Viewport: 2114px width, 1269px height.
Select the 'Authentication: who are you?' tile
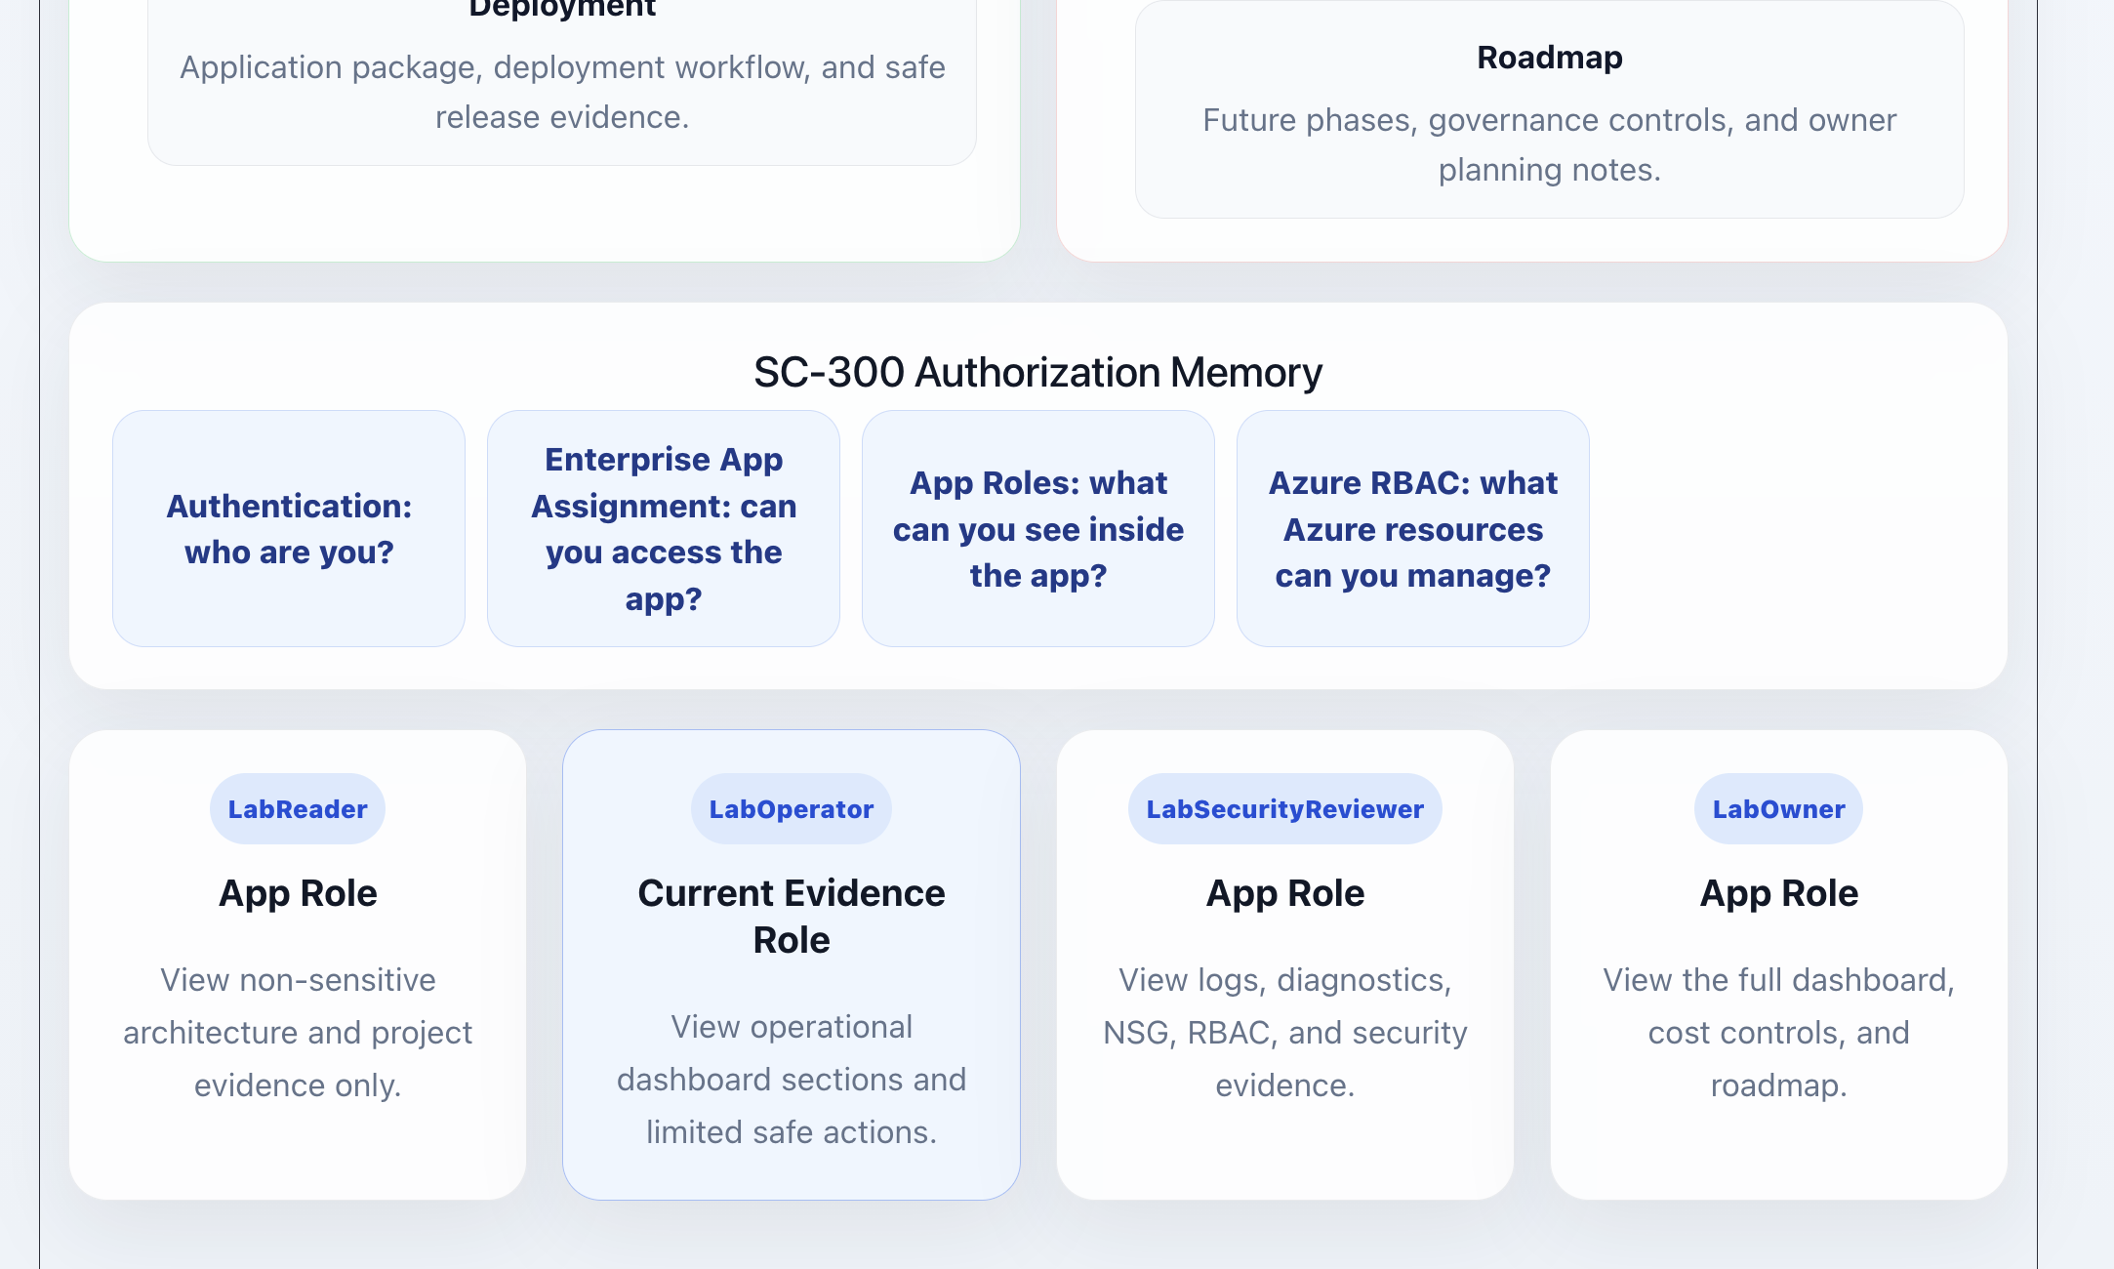[x=289, y=528]
